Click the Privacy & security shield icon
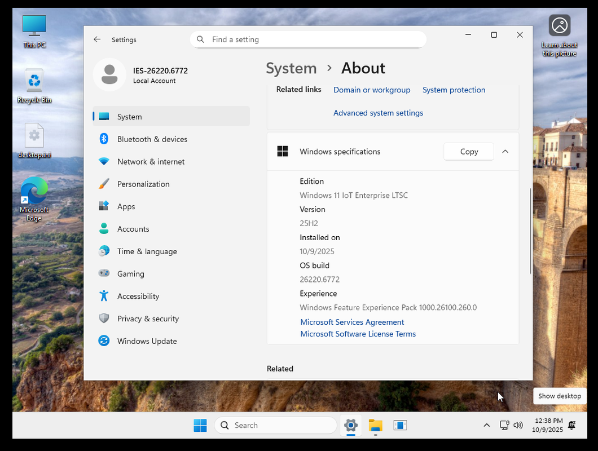This screenshot has width=598, height=451. coord(104,319)
